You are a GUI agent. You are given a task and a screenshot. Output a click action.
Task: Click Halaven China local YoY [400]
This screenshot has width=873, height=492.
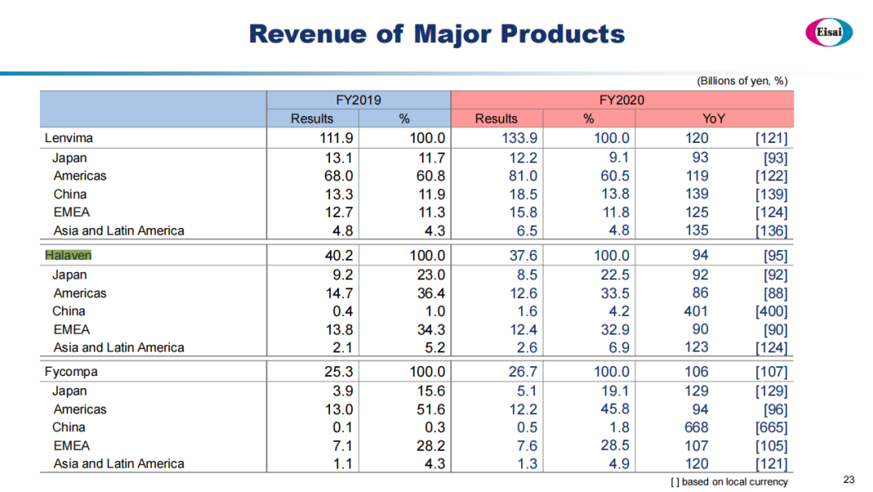click(x=771, y=311)
